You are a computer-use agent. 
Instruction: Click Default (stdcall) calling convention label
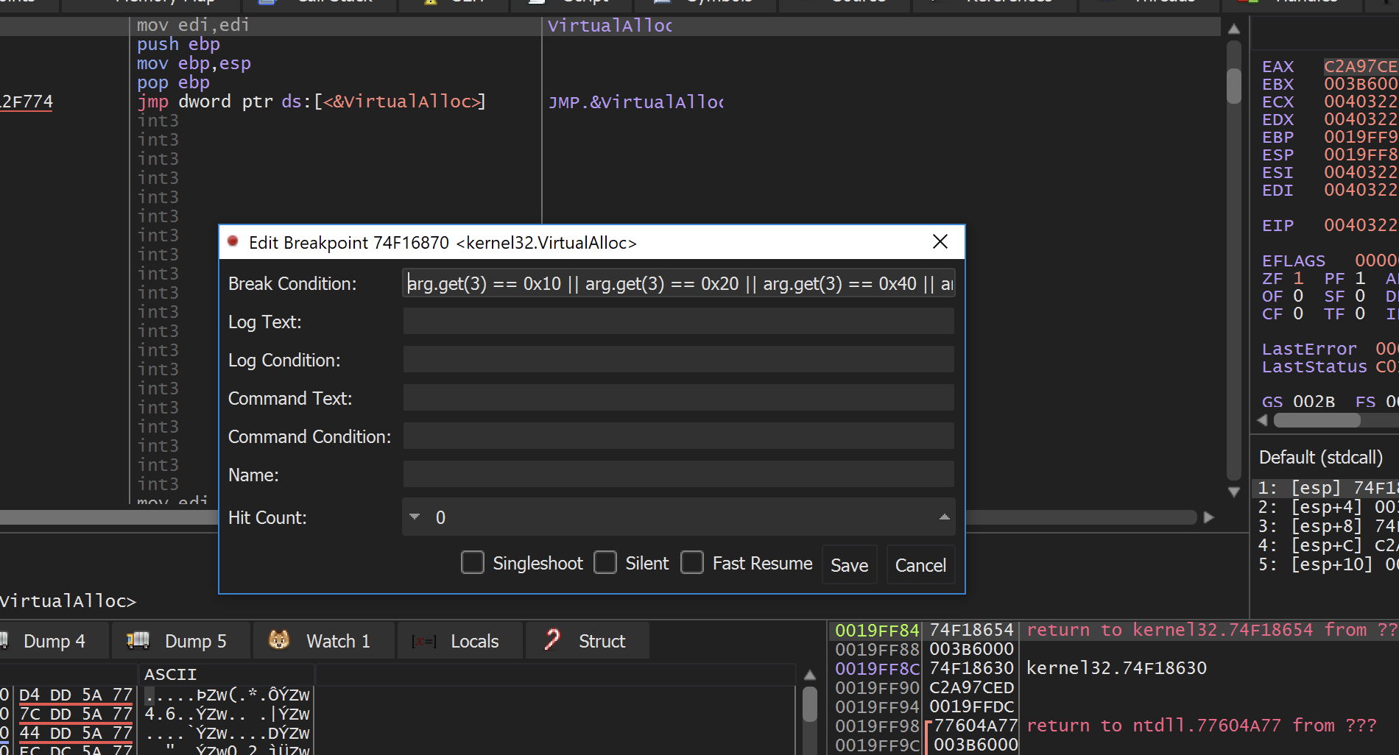pos(1321,457)
